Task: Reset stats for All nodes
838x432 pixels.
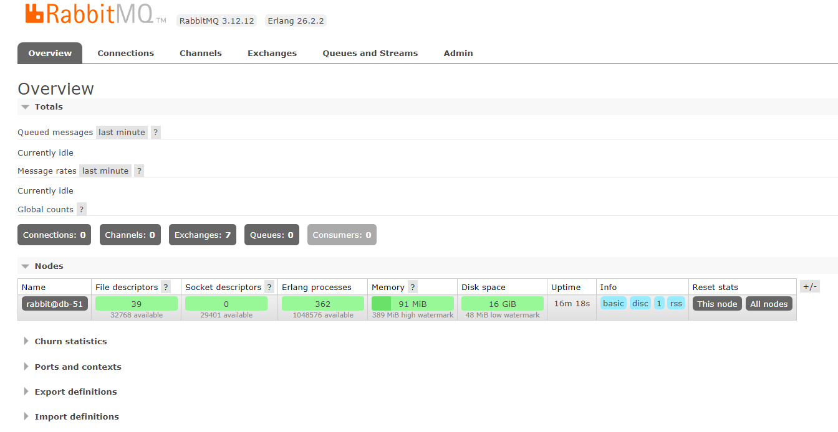Action: [x=769, y=304]
